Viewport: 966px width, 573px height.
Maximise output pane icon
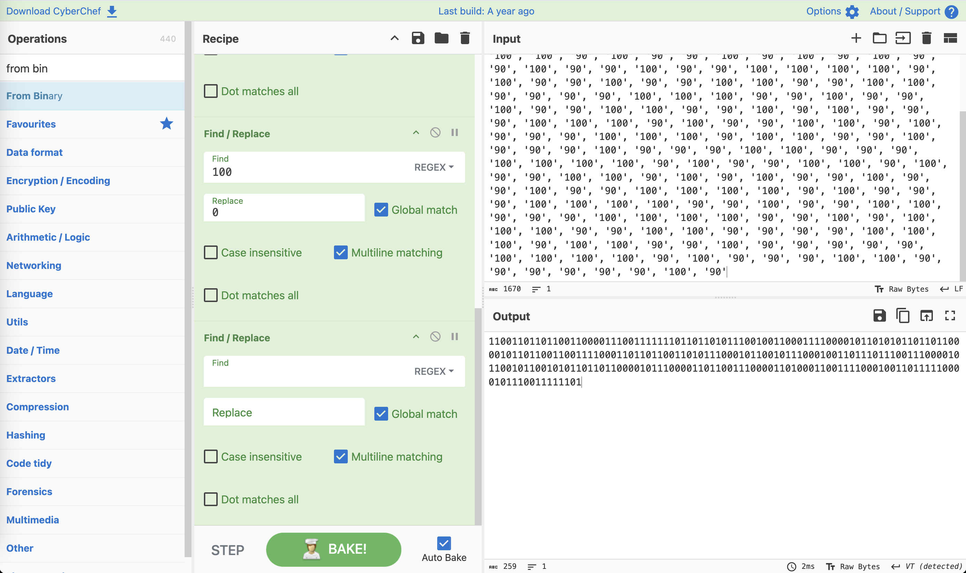(950, 316)
